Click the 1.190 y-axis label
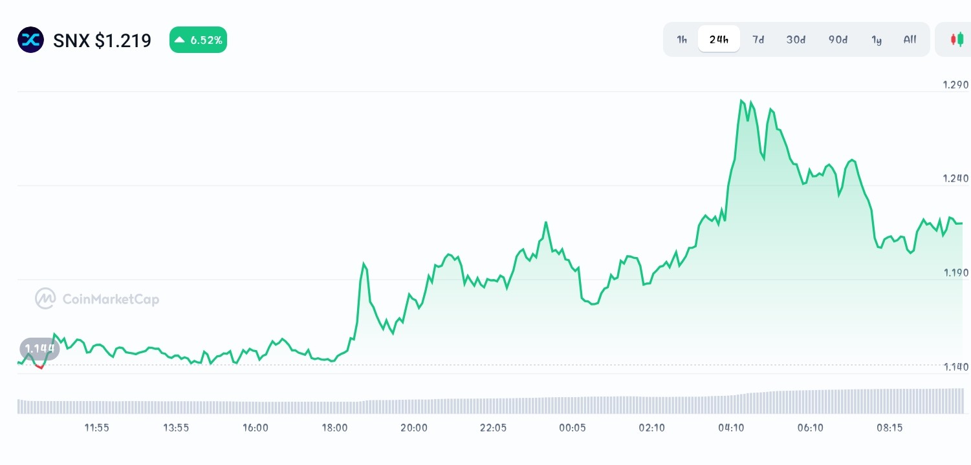Screen dimensions: 971x465 [x=955, y=273]
